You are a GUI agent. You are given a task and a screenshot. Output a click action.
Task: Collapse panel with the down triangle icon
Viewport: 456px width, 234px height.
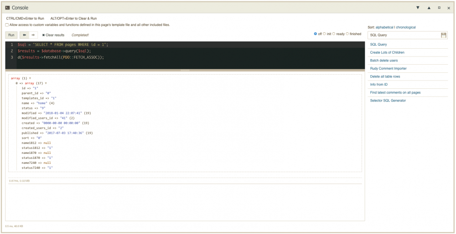418,8
